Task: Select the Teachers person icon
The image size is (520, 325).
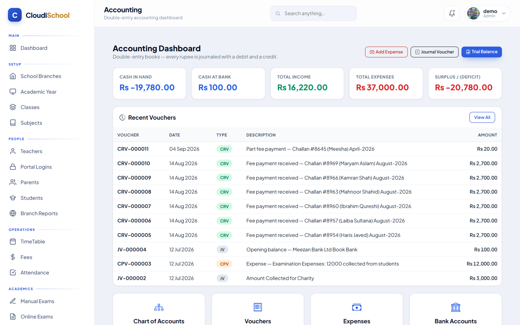Action: pos(13,151)
